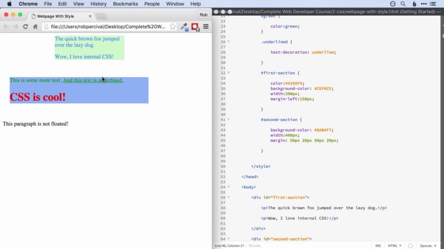This screenshot has height=249, width=444.
Task: Collapse the #second-section rule at line 41
Action: tap(229, 120)
